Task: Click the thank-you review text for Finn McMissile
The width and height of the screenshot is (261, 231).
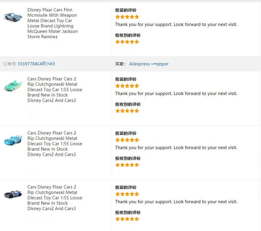Action: [x=176, y=25]
